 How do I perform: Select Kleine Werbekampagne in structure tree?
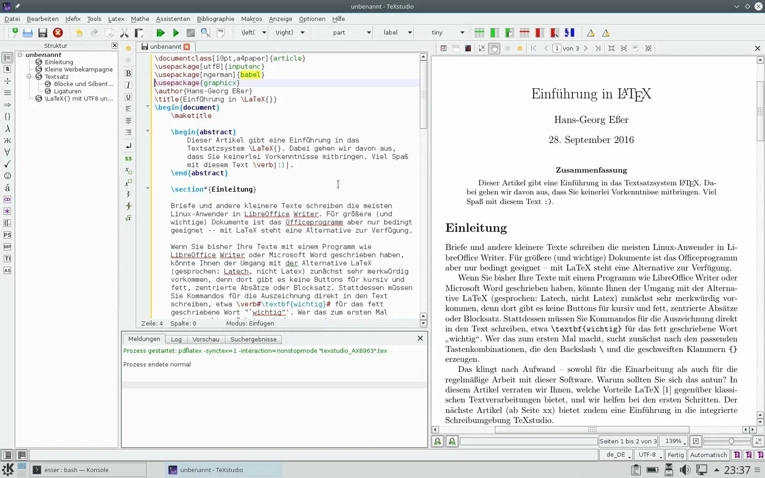[79, 69]
